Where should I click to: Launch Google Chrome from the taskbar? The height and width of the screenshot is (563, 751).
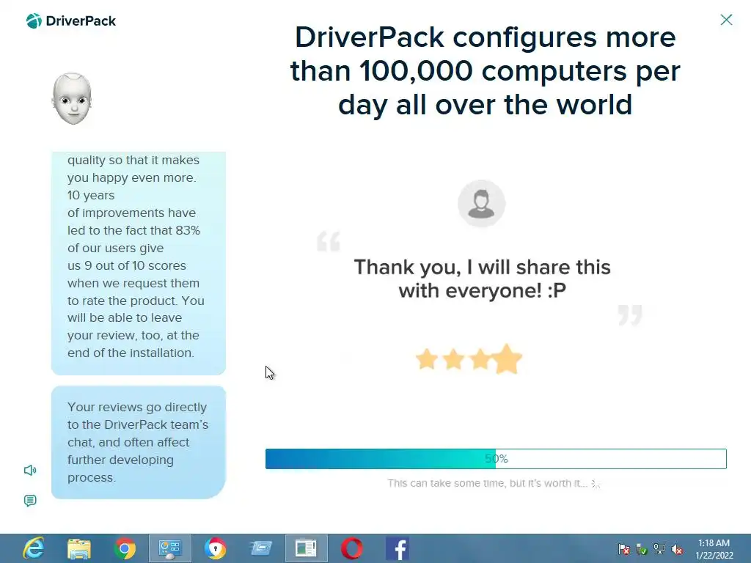pos(125,548)
